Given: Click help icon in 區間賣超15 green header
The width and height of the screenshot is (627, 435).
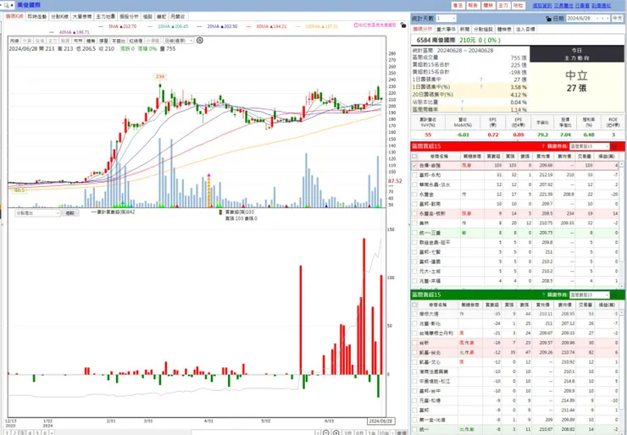Looking at the screenshot, I should pyautogui.click(x=543, y=295).
